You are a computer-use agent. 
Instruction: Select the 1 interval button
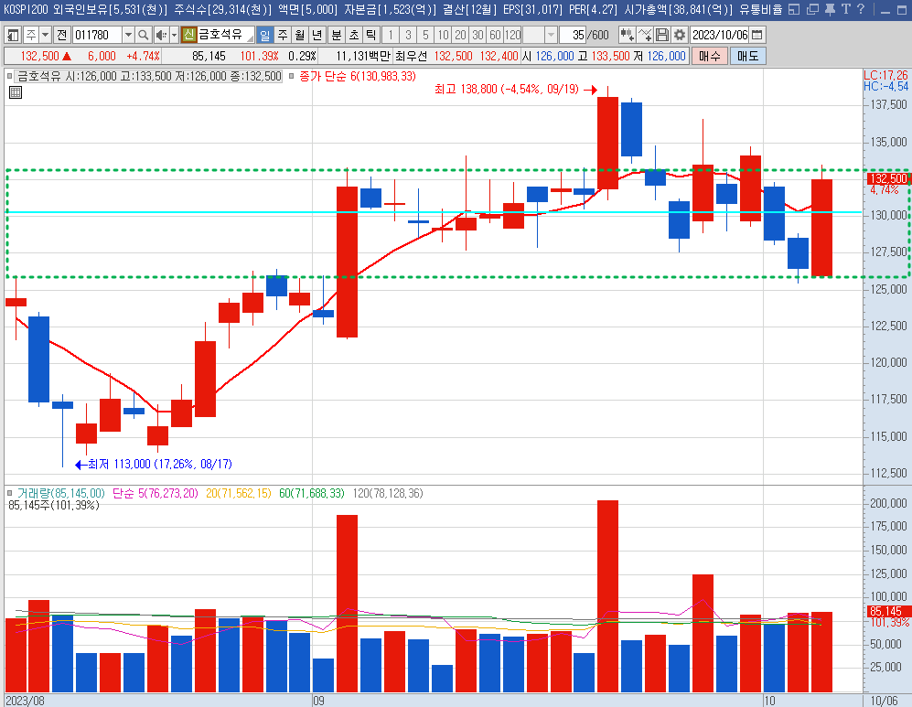click(391, 35)
